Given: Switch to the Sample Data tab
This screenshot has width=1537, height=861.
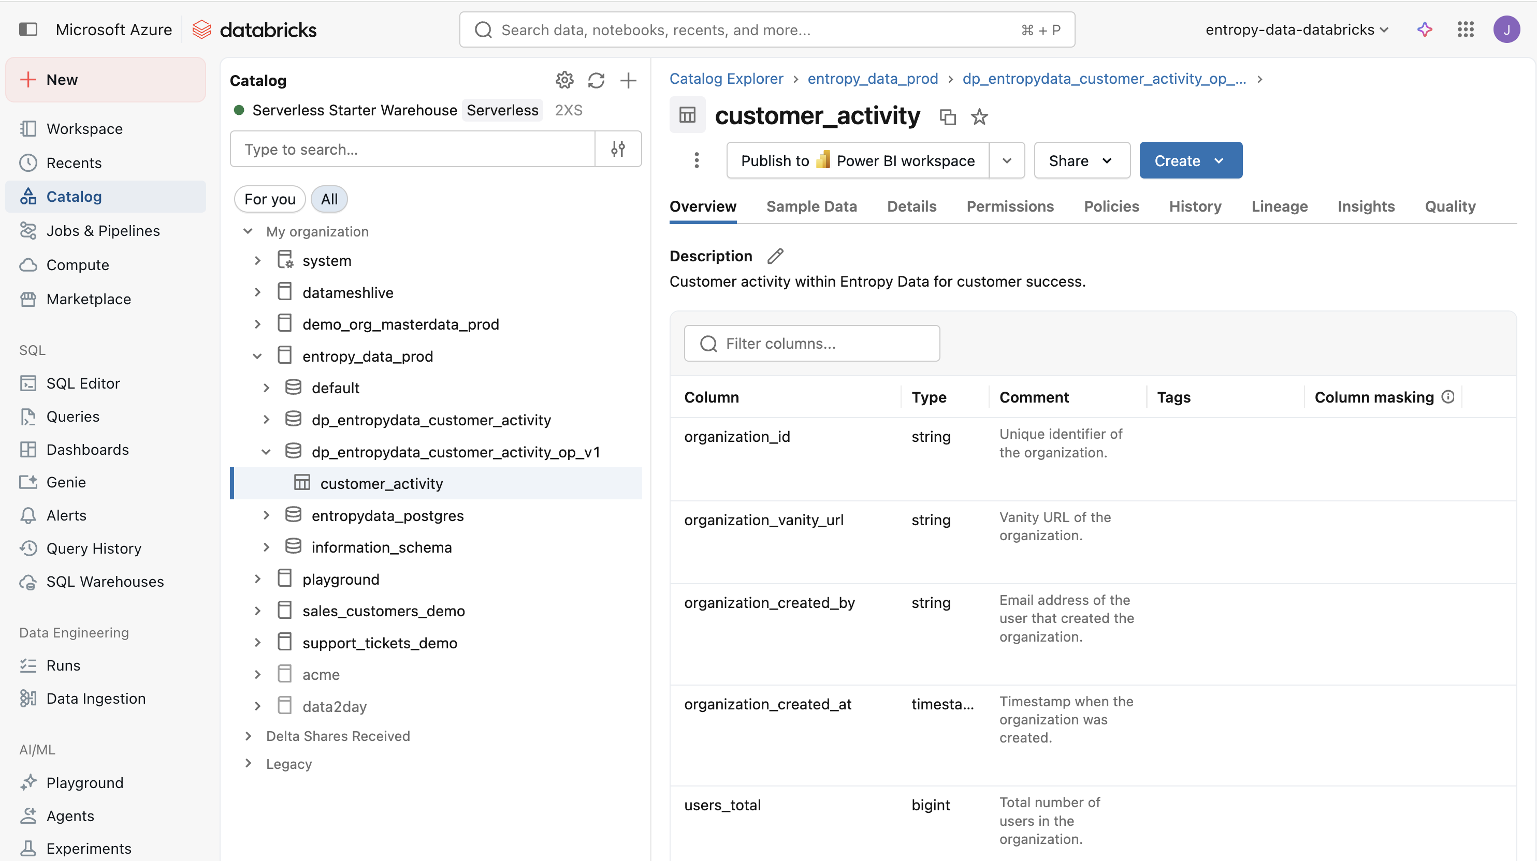Looking at the screenshot, I should pos(811,206).
